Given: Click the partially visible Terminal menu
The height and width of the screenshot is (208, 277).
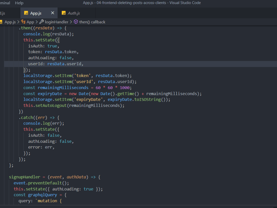Looking at the screenshot, I should coord(5,3).
